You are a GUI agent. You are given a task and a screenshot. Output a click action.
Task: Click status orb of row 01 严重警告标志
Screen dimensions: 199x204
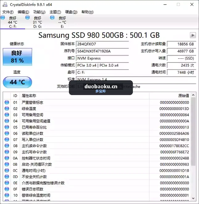pyautogui.click(x=7, y=102)
